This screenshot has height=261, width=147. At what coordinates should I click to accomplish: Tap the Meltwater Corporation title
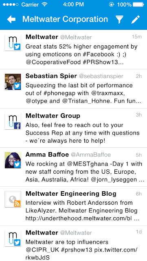click(65, 19)
